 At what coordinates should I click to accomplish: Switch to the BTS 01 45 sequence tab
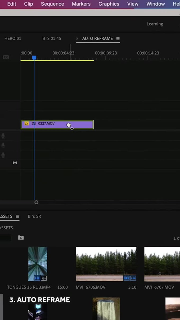click(x=52, y=38)
